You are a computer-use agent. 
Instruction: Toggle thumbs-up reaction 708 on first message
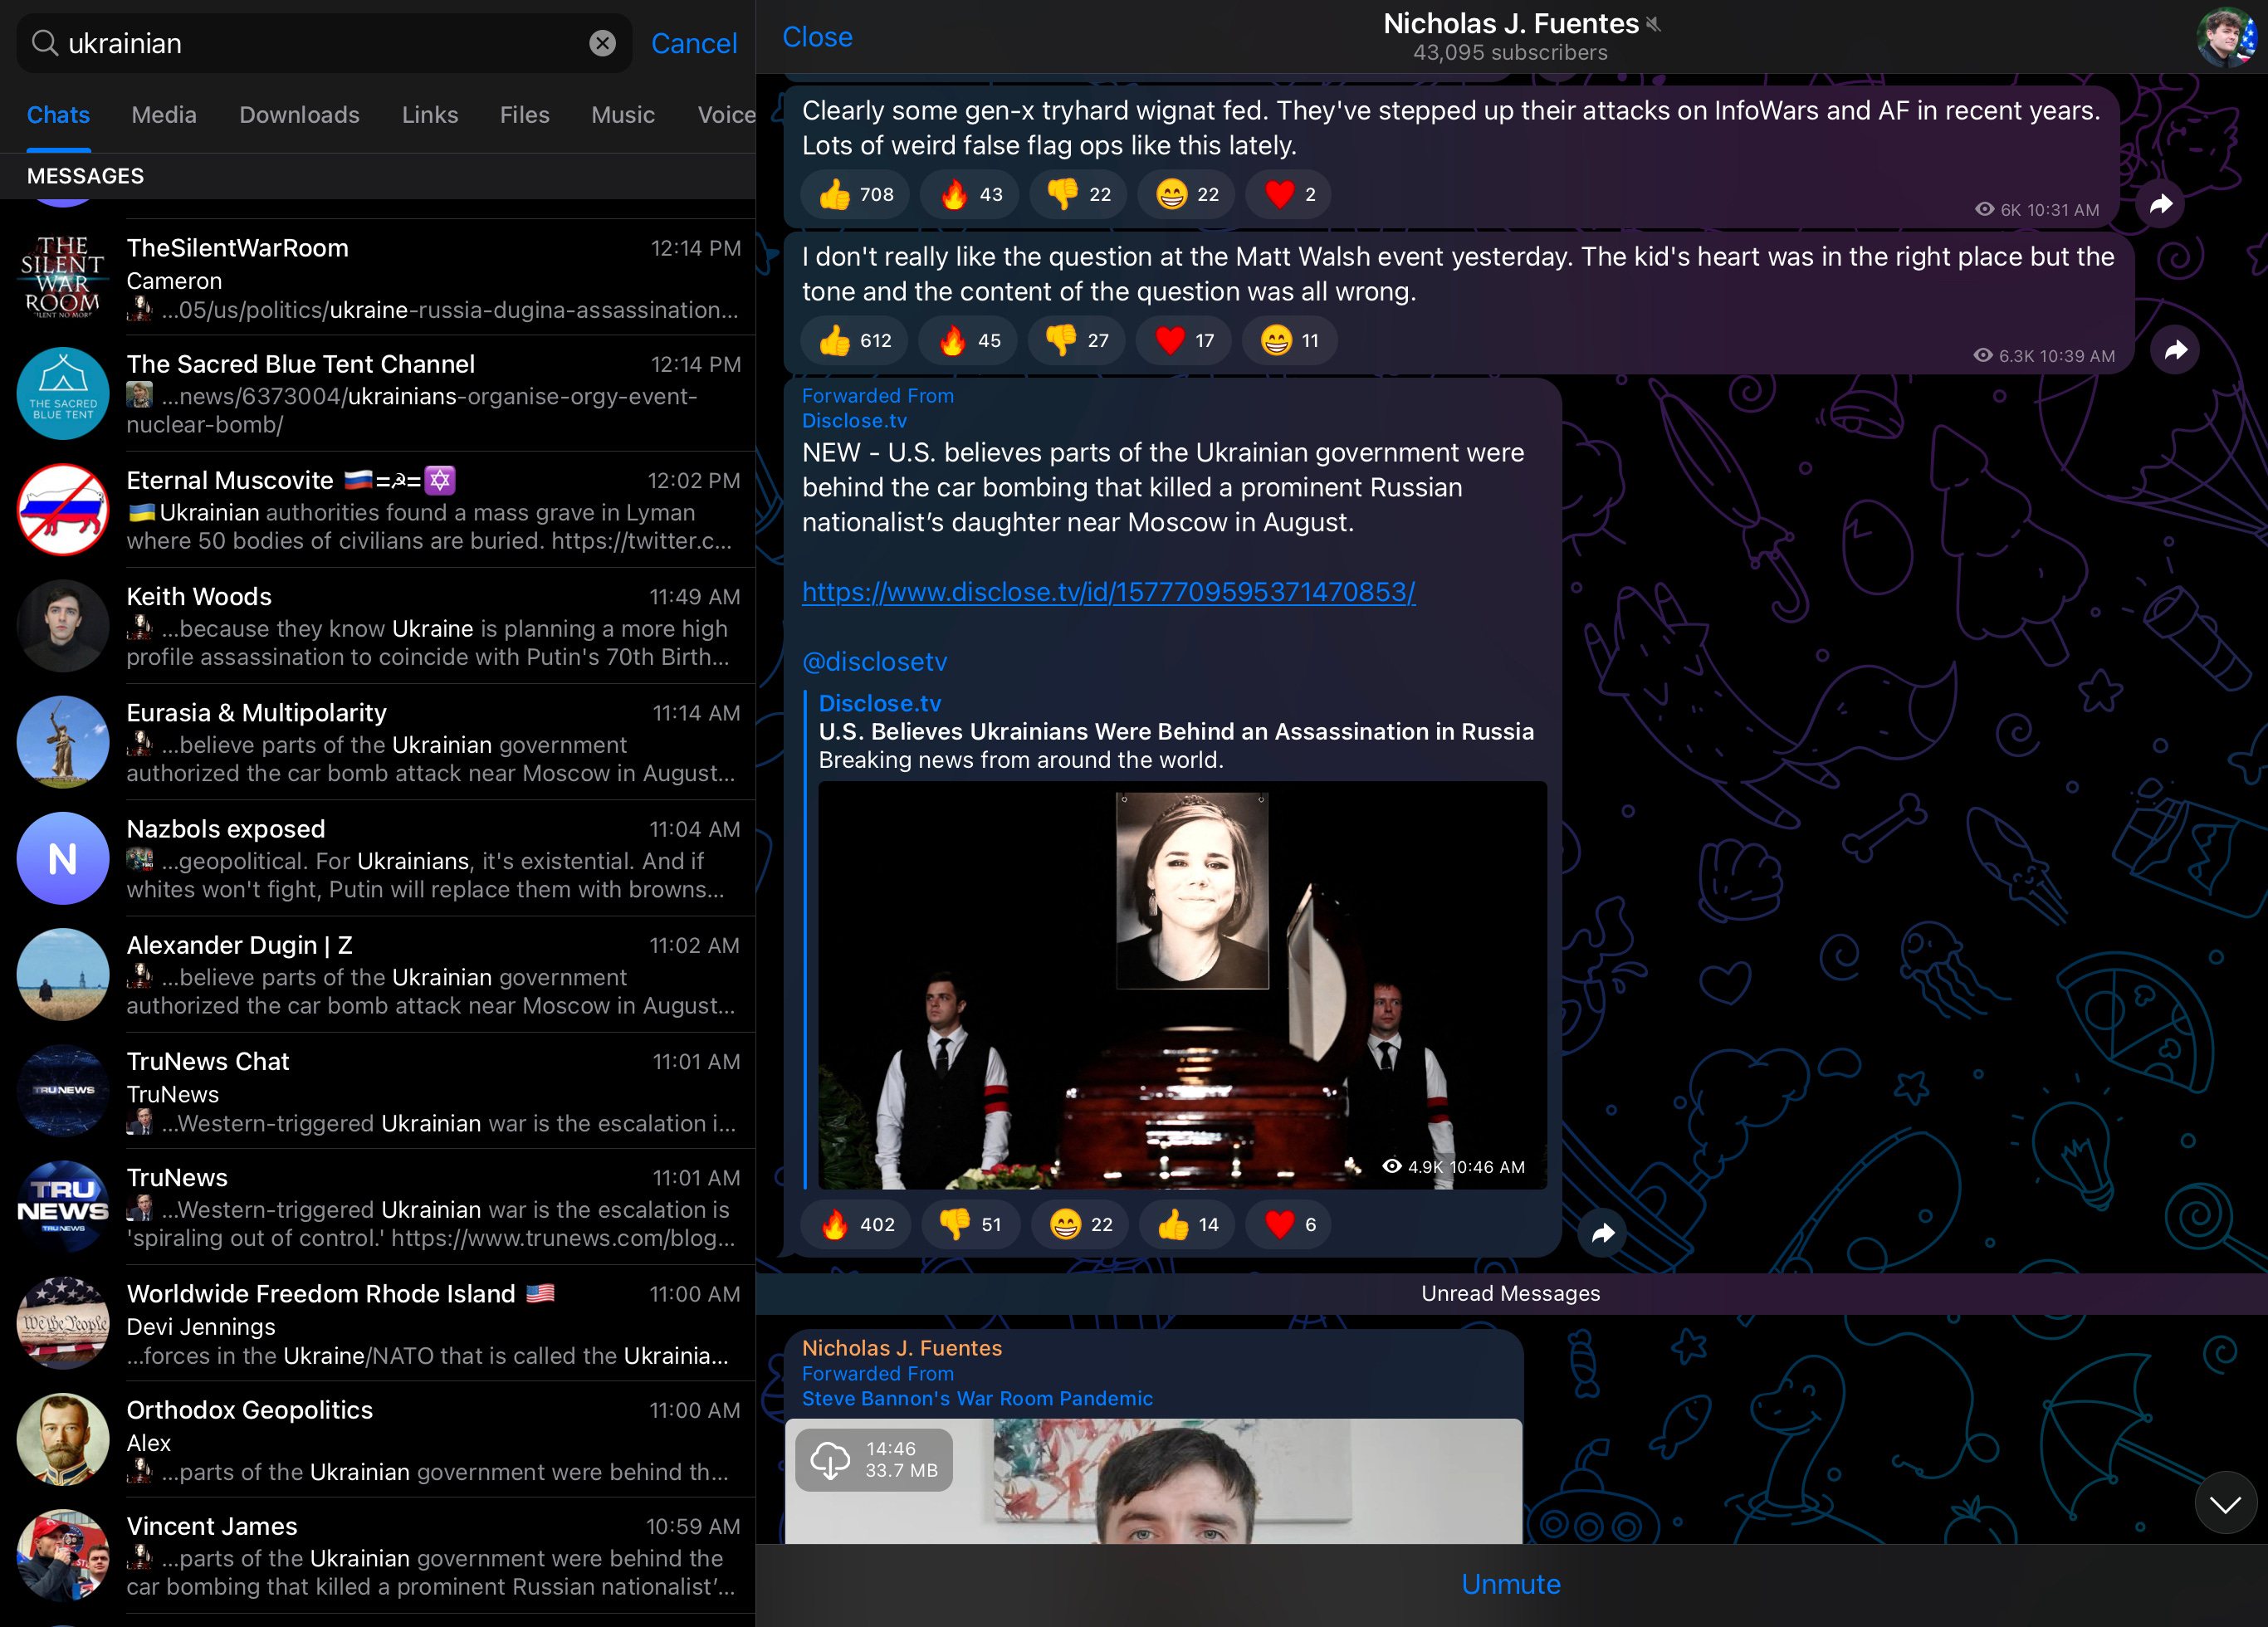coord(855,194)
